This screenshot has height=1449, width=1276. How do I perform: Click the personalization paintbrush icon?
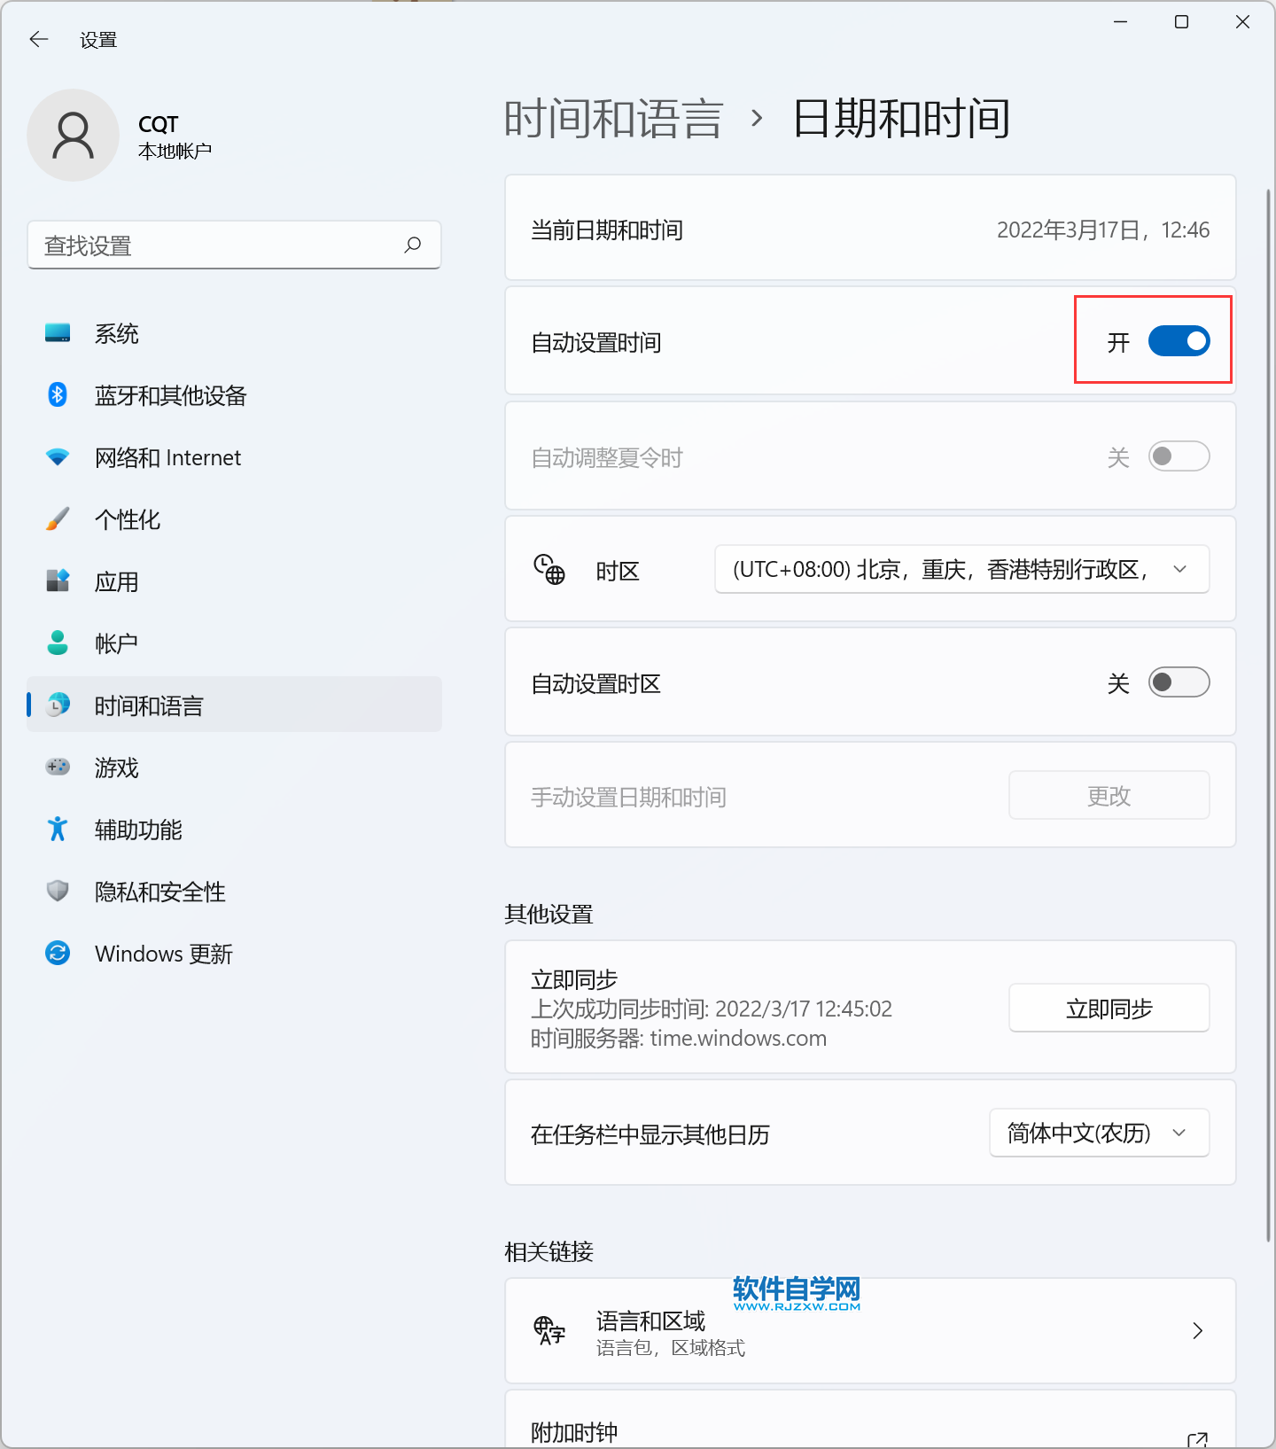coord(58,518)
